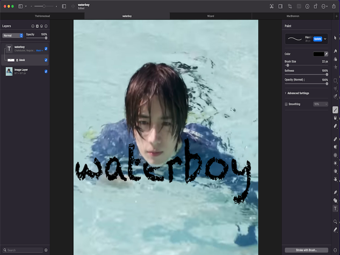Enable the Smoothing checkbox
The width and height of the screenshot is (340, 255).
(x=286, y=104)
